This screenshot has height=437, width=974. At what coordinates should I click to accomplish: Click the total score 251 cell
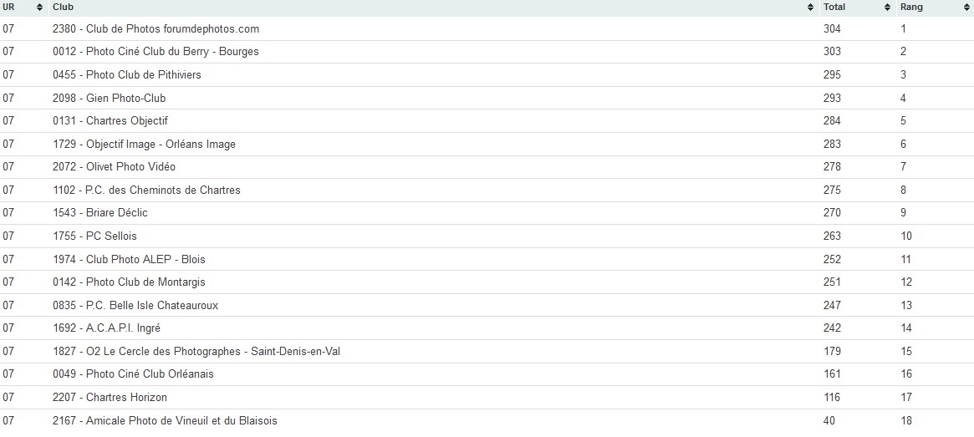(832, 282)
